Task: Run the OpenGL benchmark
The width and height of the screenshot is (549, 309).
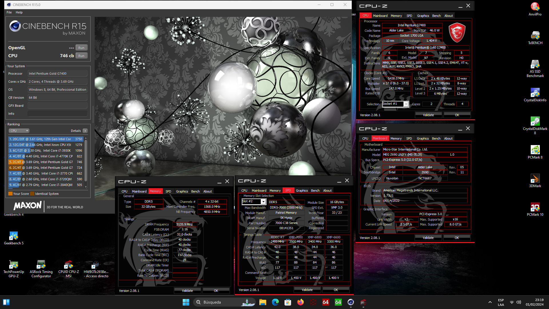Action: coord(81,48)
